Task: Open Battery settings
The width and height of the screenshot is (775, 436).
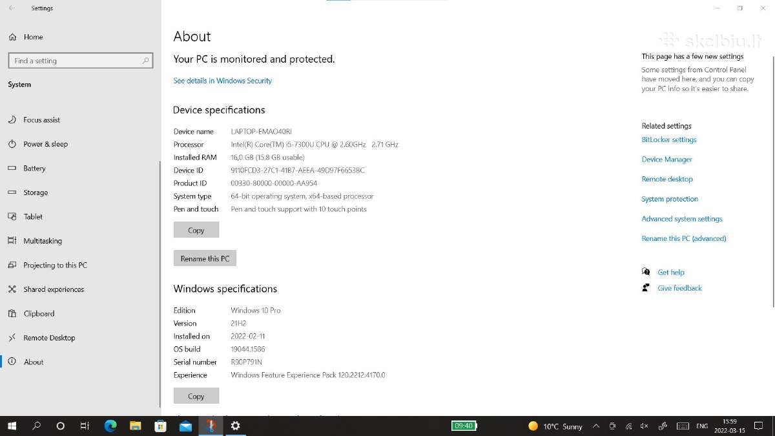Action: pyautogui.click(x=34, y=168)
